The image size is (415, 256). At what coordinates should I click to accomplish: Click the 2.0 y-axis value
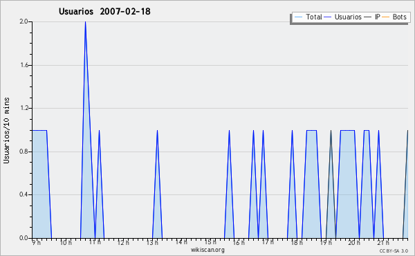click(x=24, y=21)
